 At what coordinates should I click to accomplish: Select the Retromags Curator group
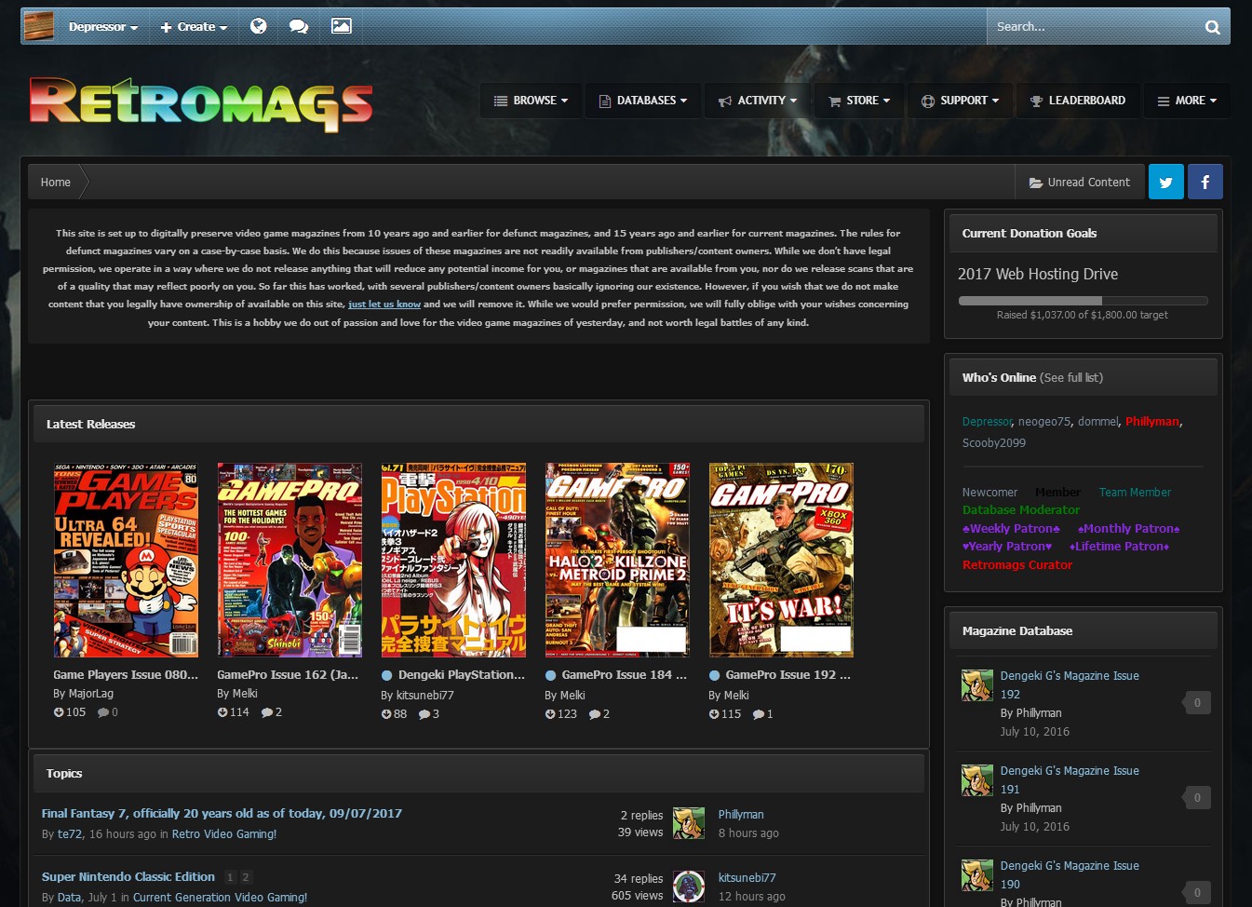(x=1017, y=565)
